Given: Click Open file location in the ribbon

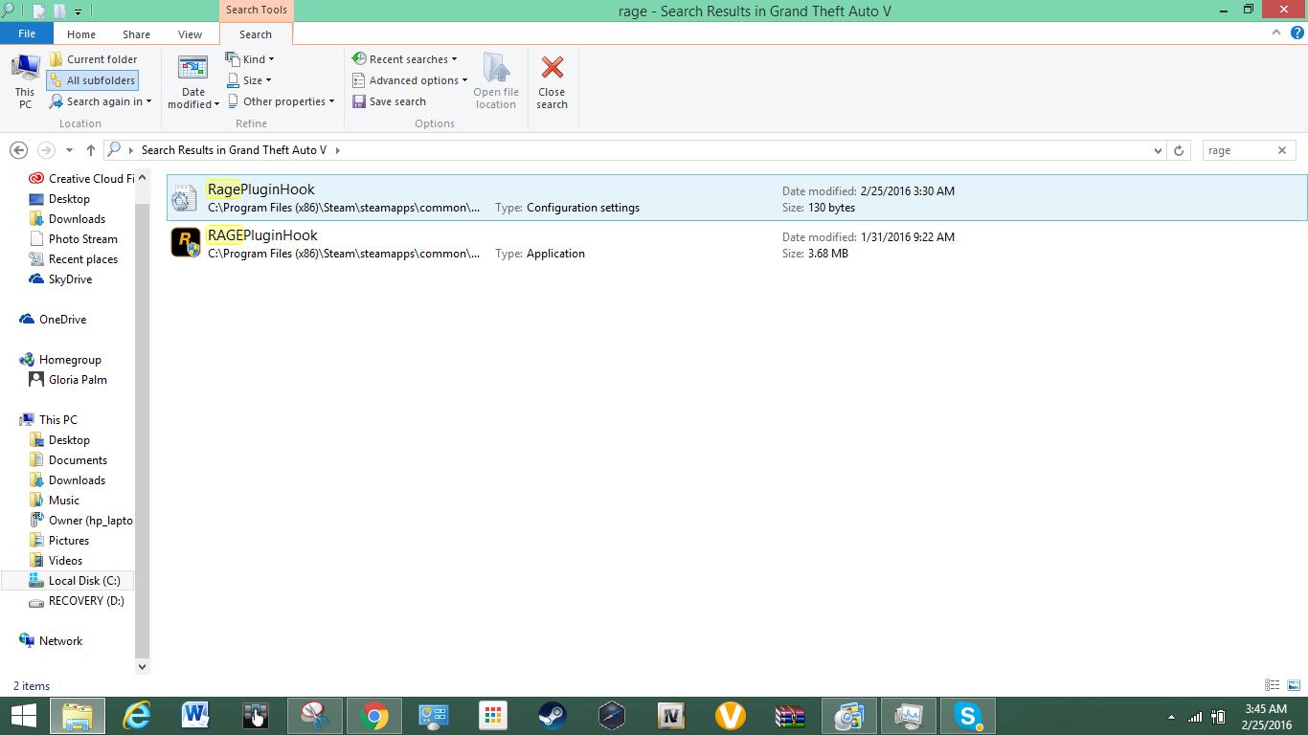Looking at the screenshot, I should pyautogui.click(x=496, y=80).
